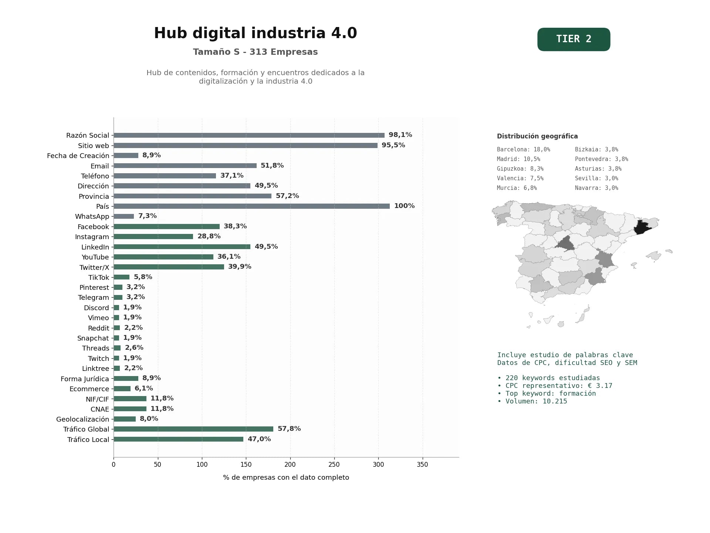The width and height of the screenshot is (710, 533).
Task: Select the 57,8% value
Action: point(289,429)
